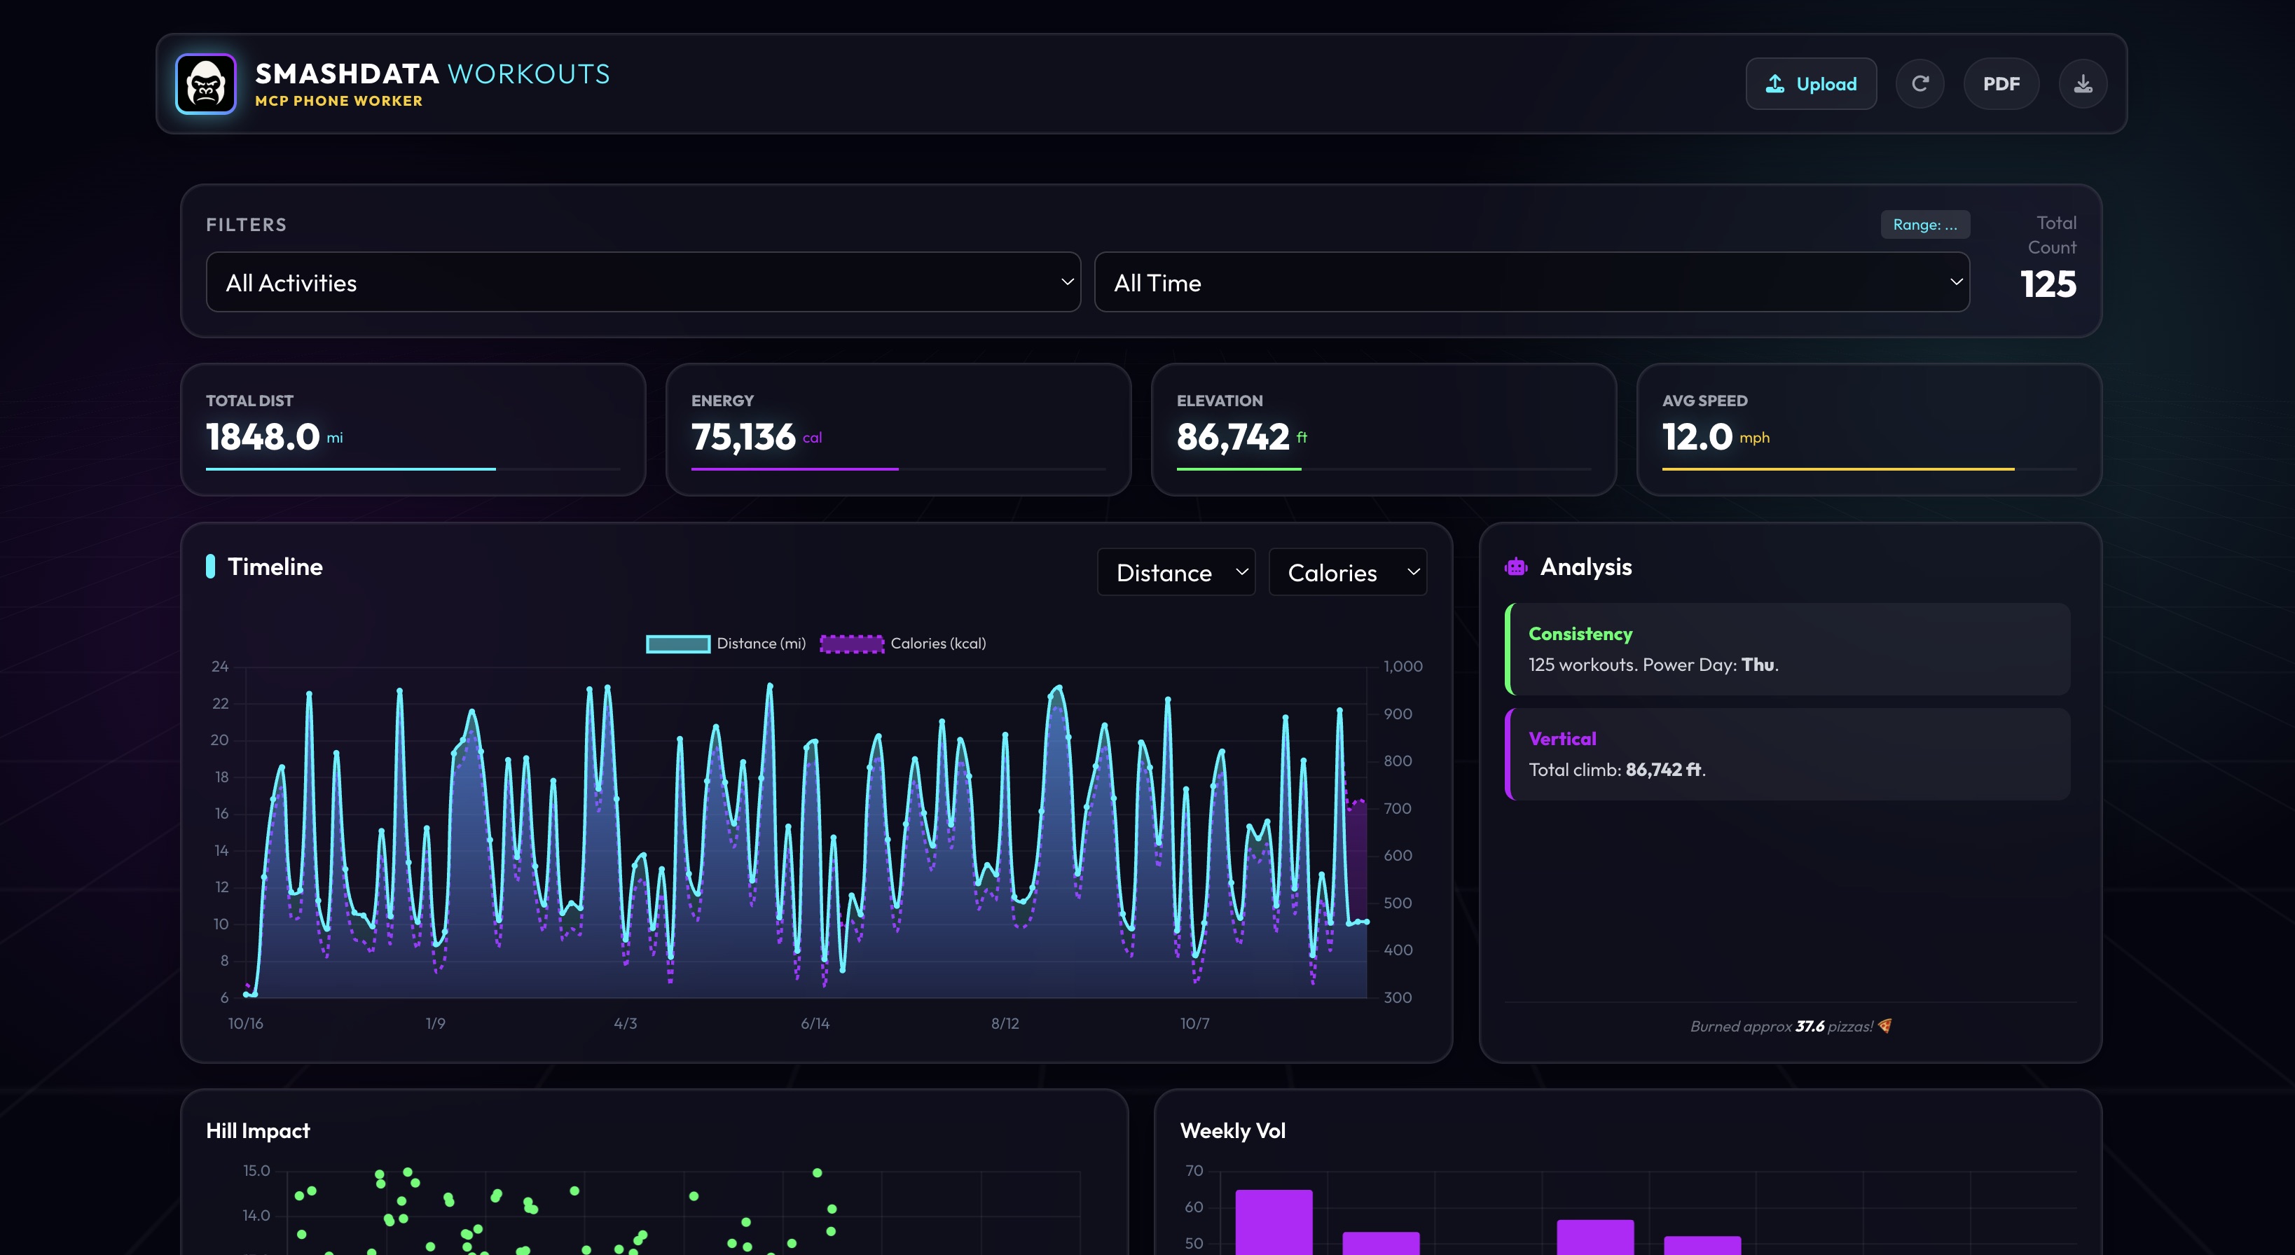
Task: Click the cyan accent icon next to Timeline
Action: tap(211, 567)
